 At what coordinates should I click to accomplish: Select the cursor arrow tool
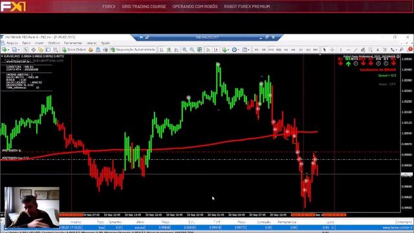click(x=325, y=50)
